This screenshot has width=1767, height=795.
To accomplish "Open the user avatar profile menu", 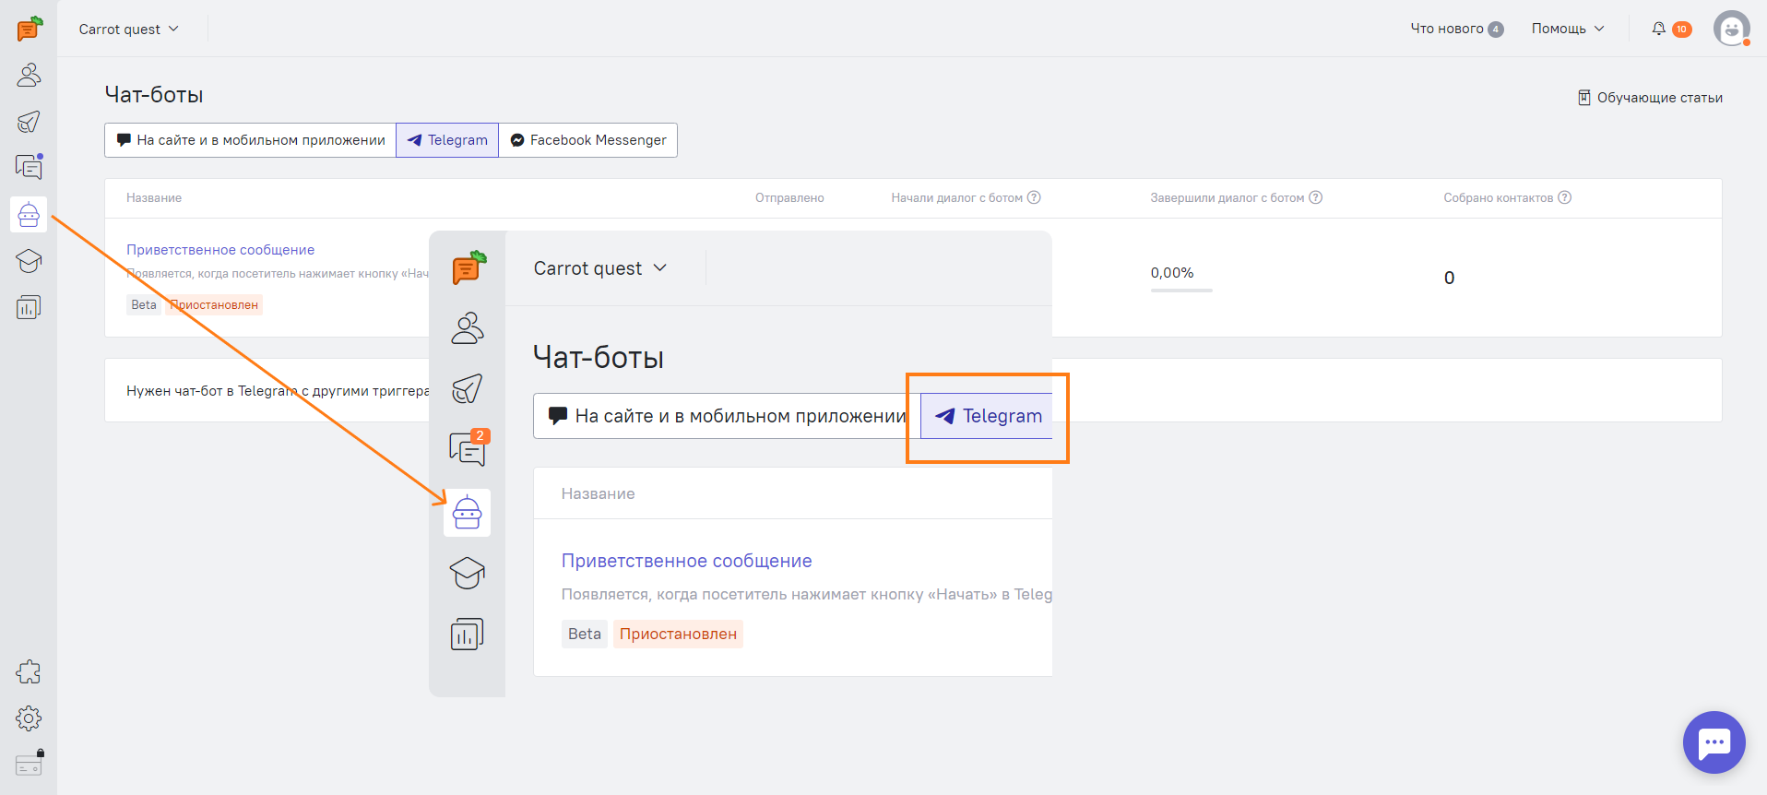I will (1732, 29).
